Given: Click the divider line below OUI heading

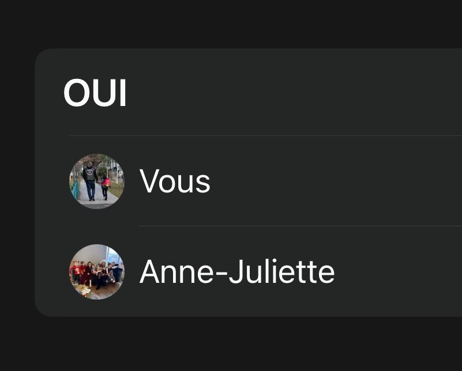Looking at the screenshot, I should coord(265,135).
